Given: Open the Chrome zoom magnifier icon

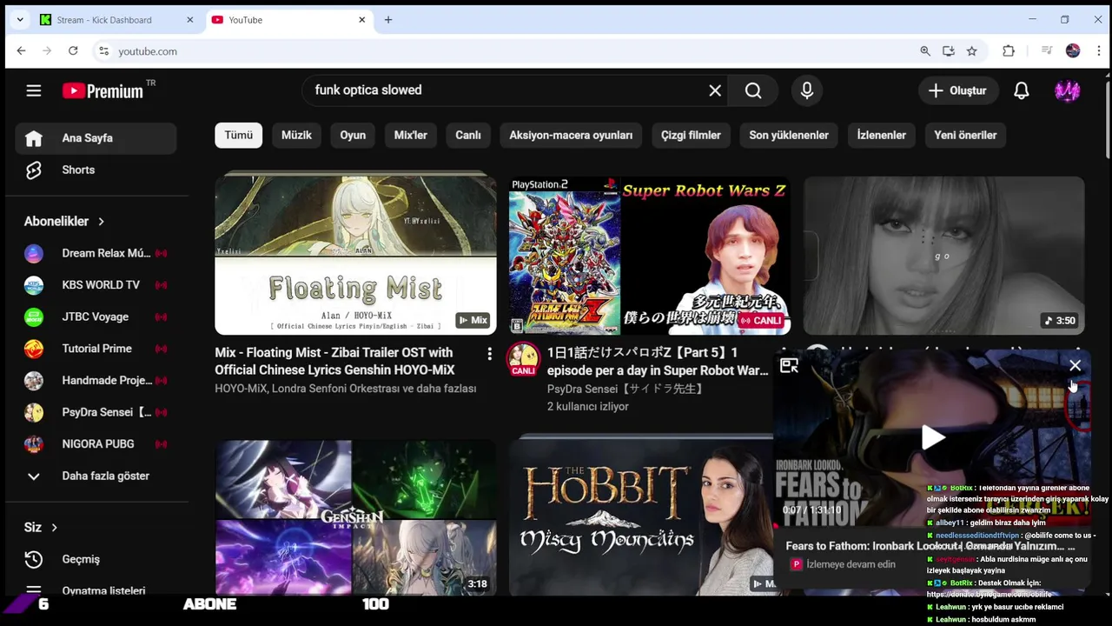Looking at the screenshot, I should pos(925,51).
